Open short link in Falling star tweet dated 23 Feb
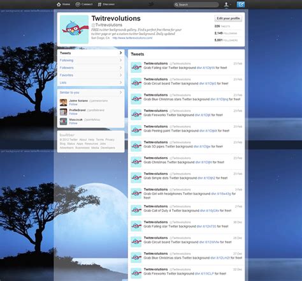This screenshot has width=302, height=281. (x=206, y=68)
